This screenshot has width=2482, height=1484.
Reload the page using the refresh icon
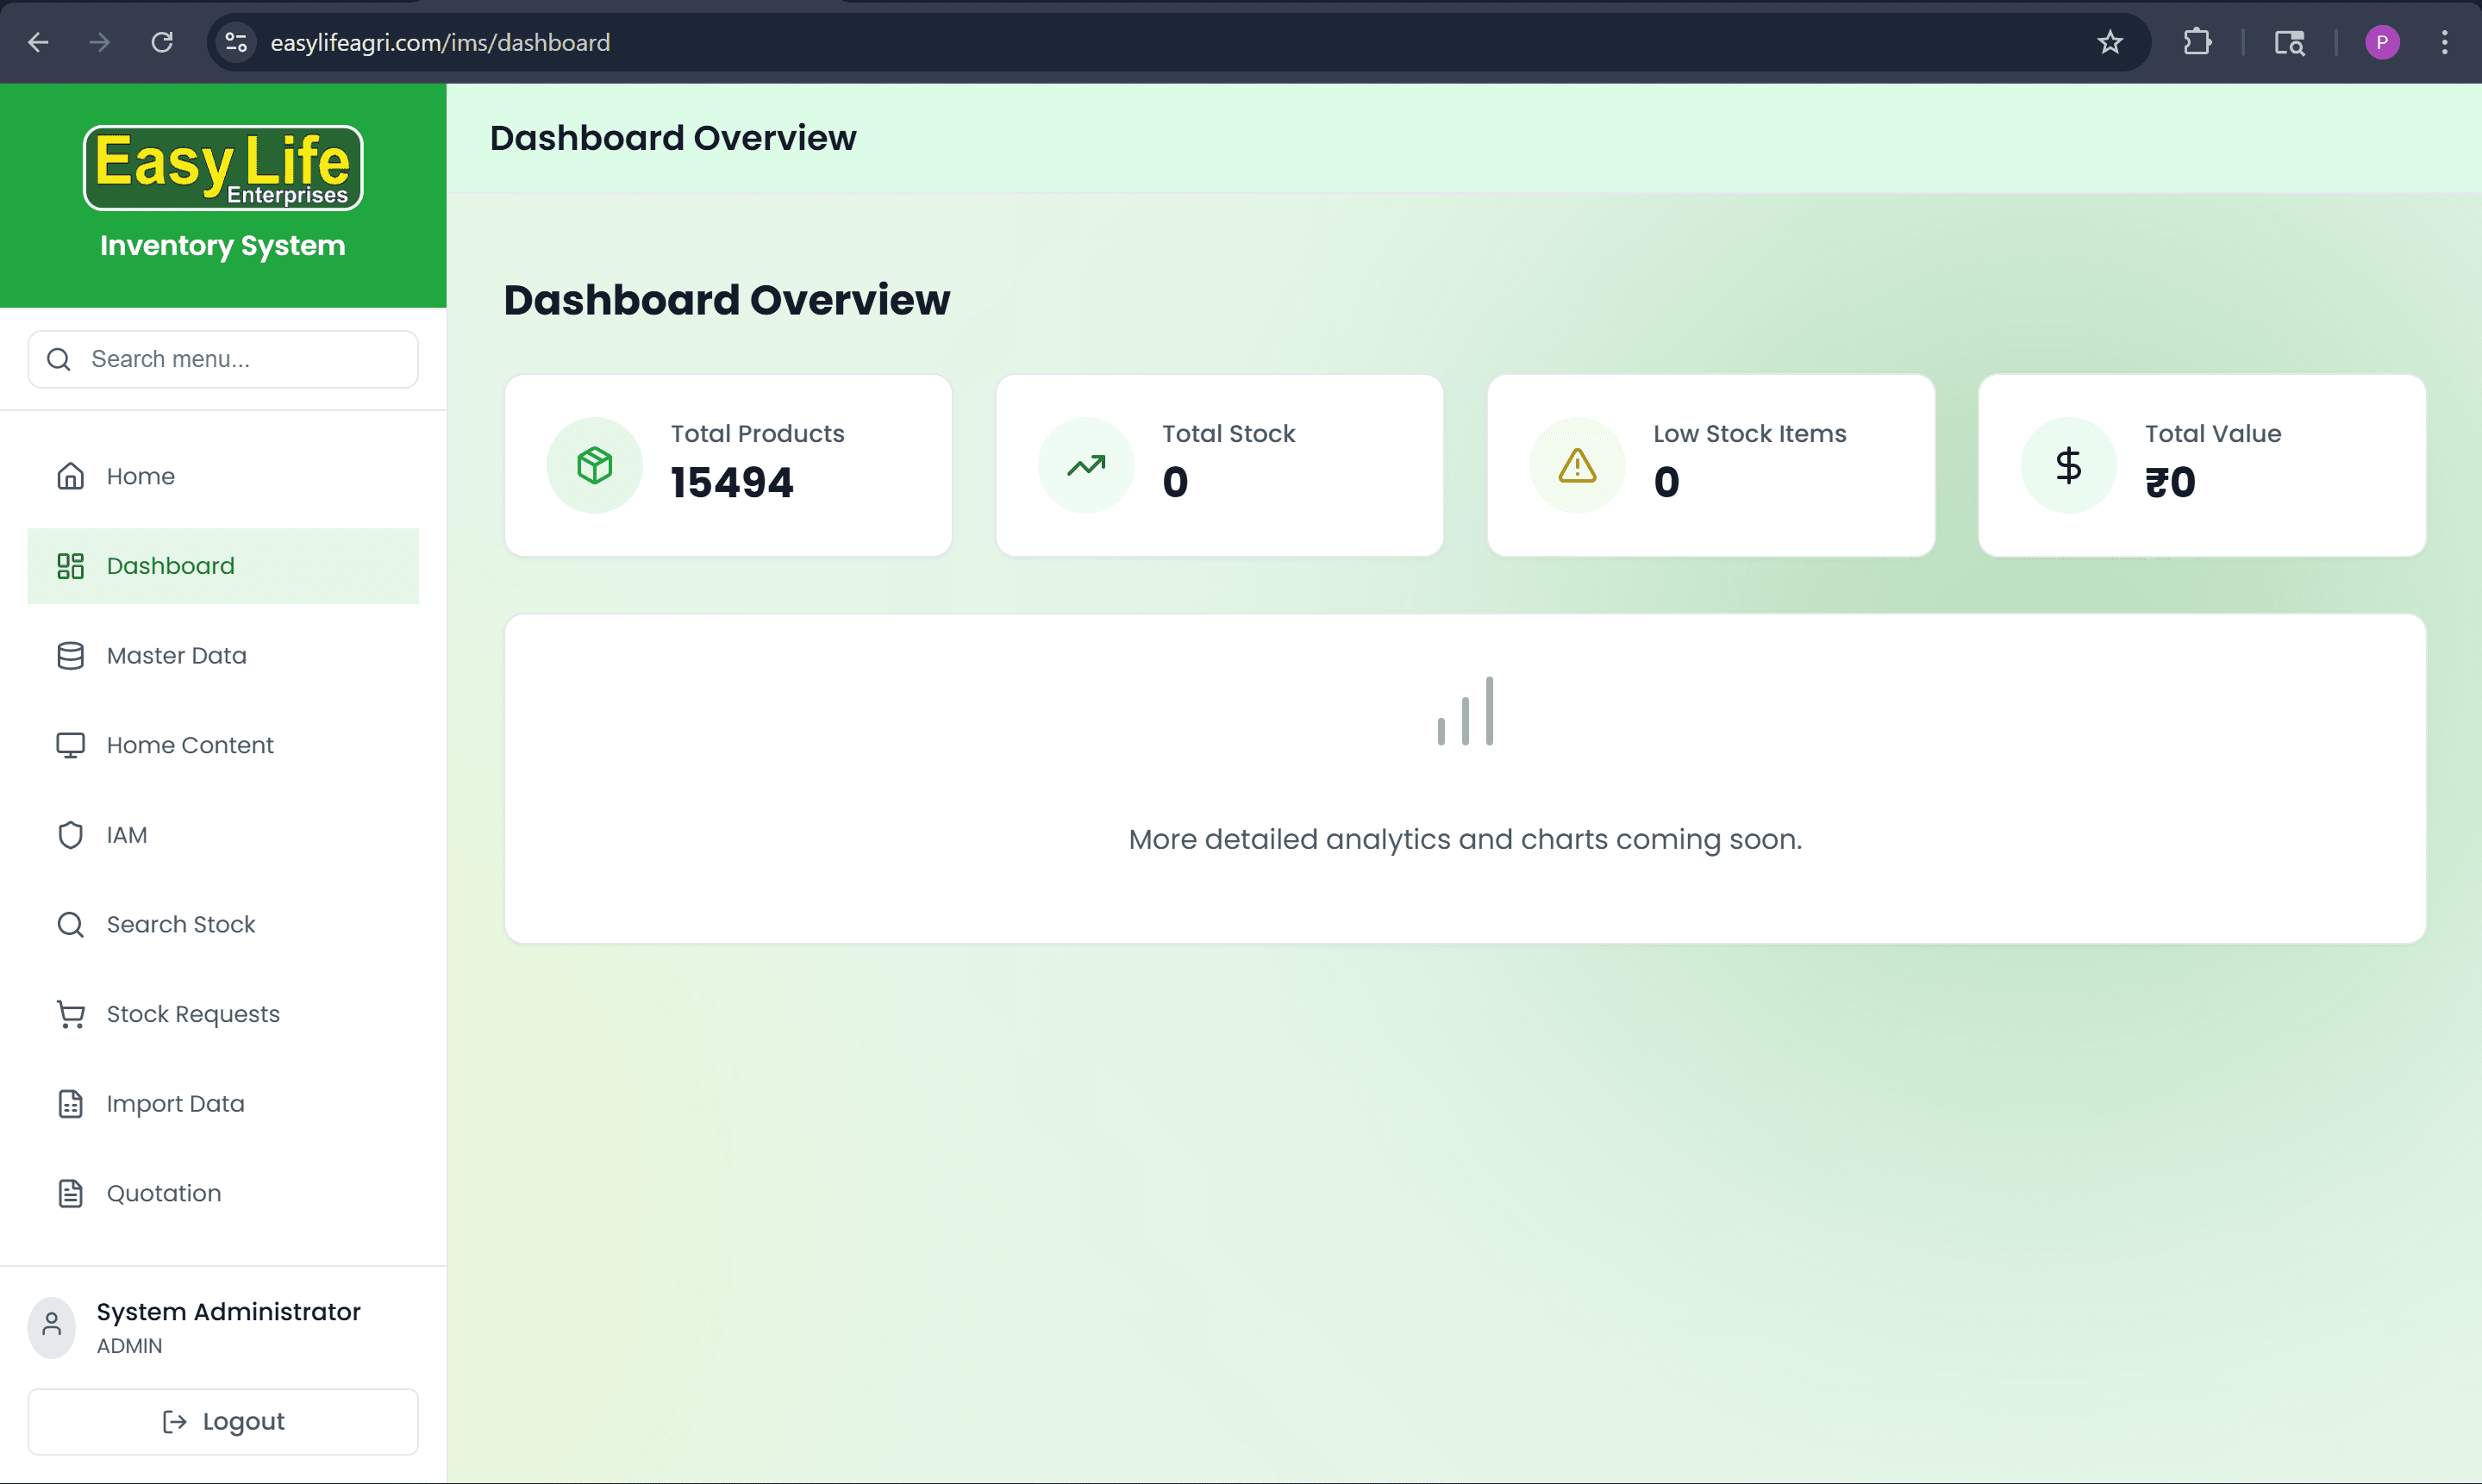tap(162, 42)
